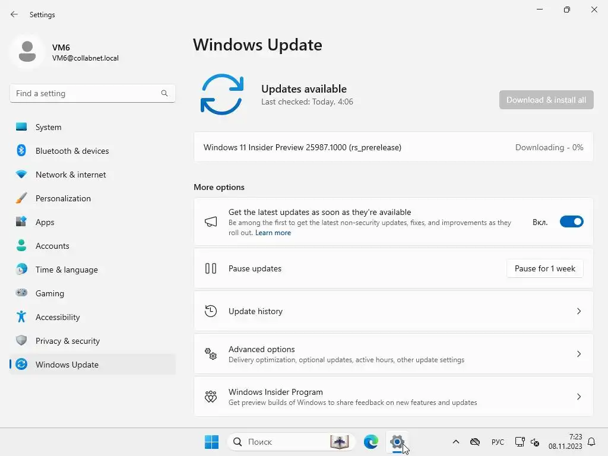Switch input language via РУС indicator
The height and width of the screenshot is (456, 608).
pos(498,442)
